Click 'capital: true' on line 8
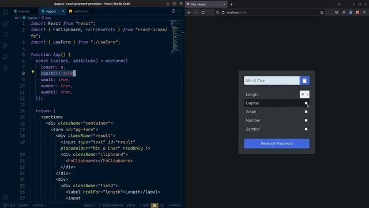The image size is (369, 208). (58, 73)
